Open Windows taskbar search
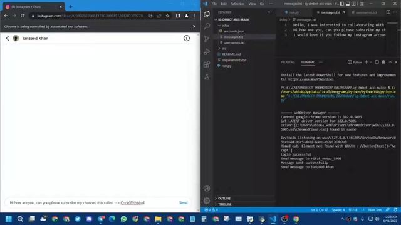Viewport: 401px width, 225px height. pyautogui.click(x=20, y=219)
